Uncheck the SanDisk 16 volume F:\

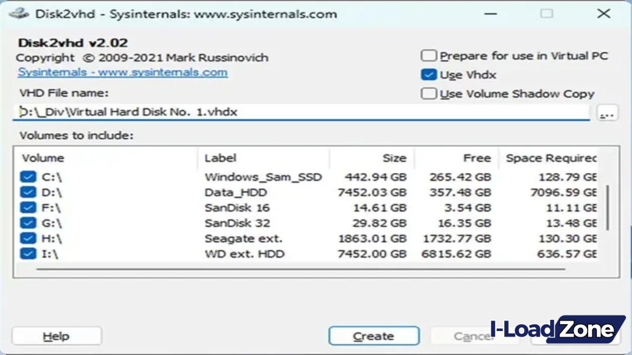pyautogui.click(x=28, y=207)
